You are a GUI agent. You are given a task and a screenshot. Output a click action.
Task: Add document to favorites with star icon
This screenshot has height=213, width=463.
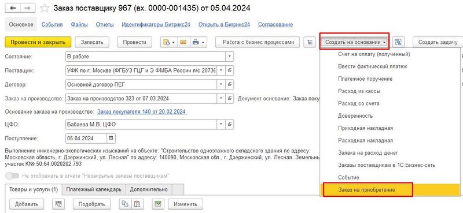point(45,8)
